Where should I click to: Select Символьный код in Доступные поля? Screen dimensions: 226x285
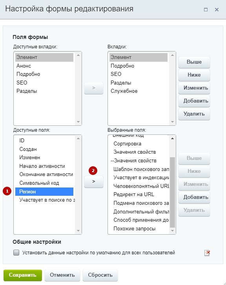click(x=44, y=183)
